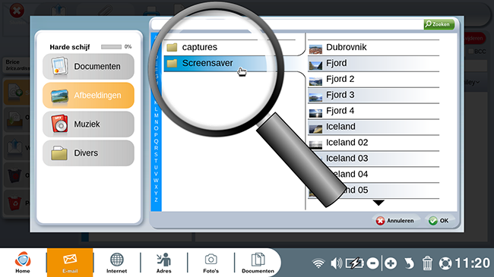The width and height of the screenshot is (494, 277).
Task: Select the Afbeeldingen category
Action: click(88, 96)
